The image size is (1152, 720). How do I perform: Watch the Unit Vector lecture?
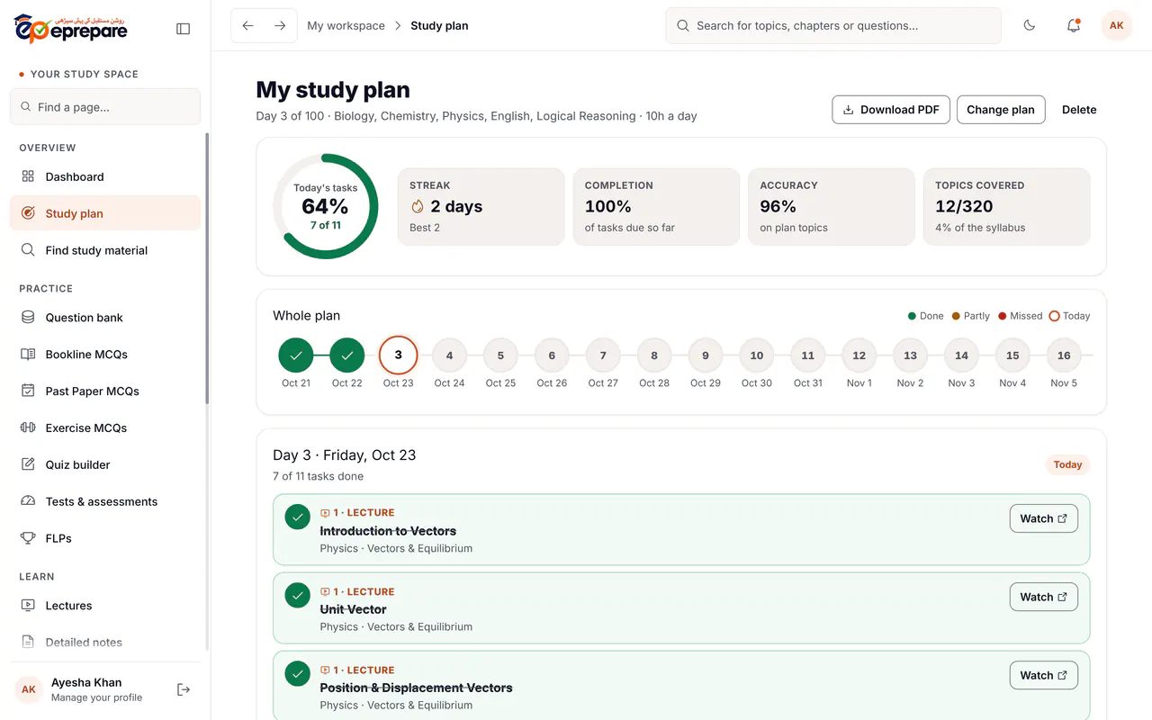pos(1044,597)
